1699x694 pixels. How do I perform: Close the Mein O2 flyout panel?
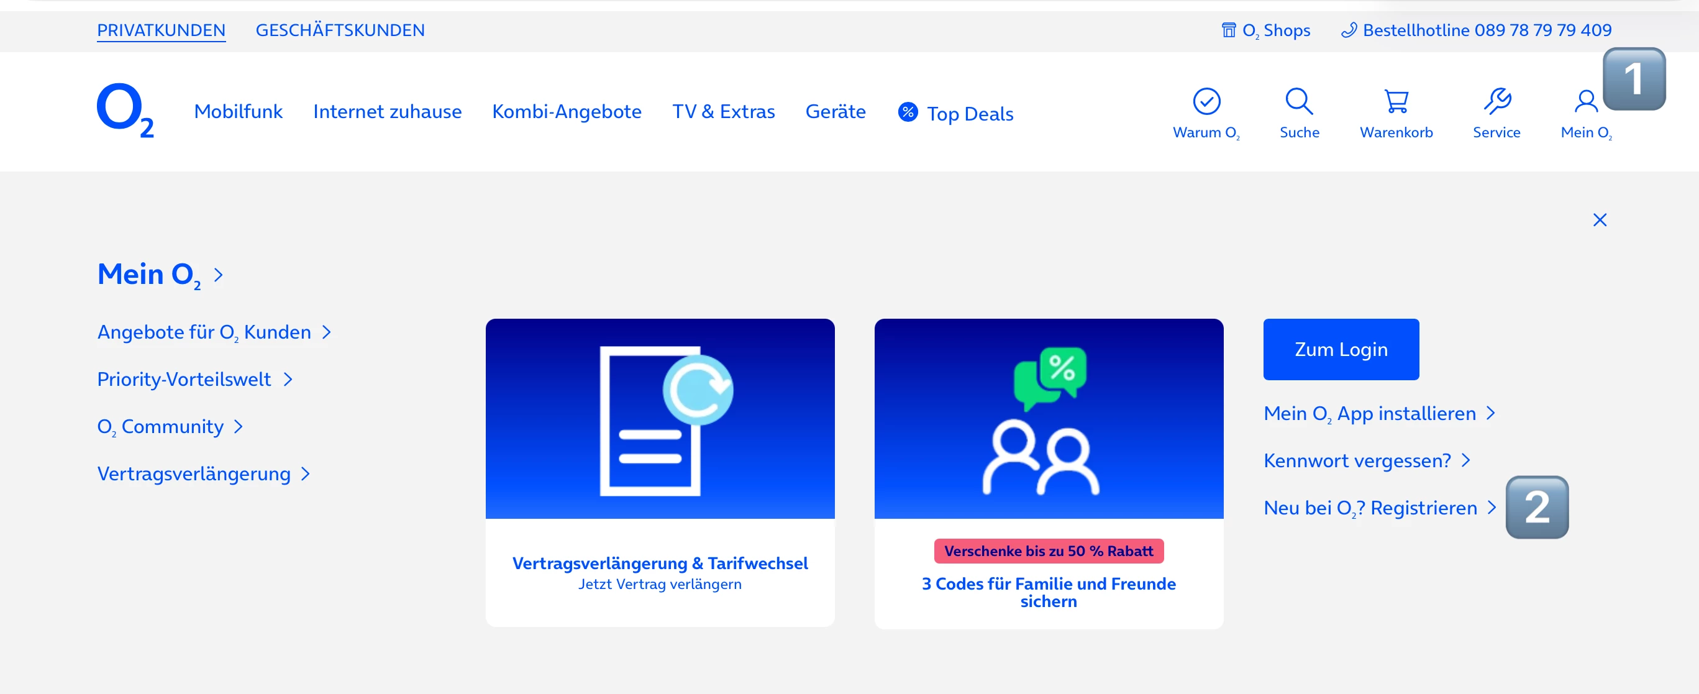pyautogui.click(x=1599, y=220)
